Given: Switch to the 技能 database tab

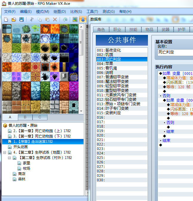Looking at the screenshot, I should pyautogui.click(x=133, y=30).
